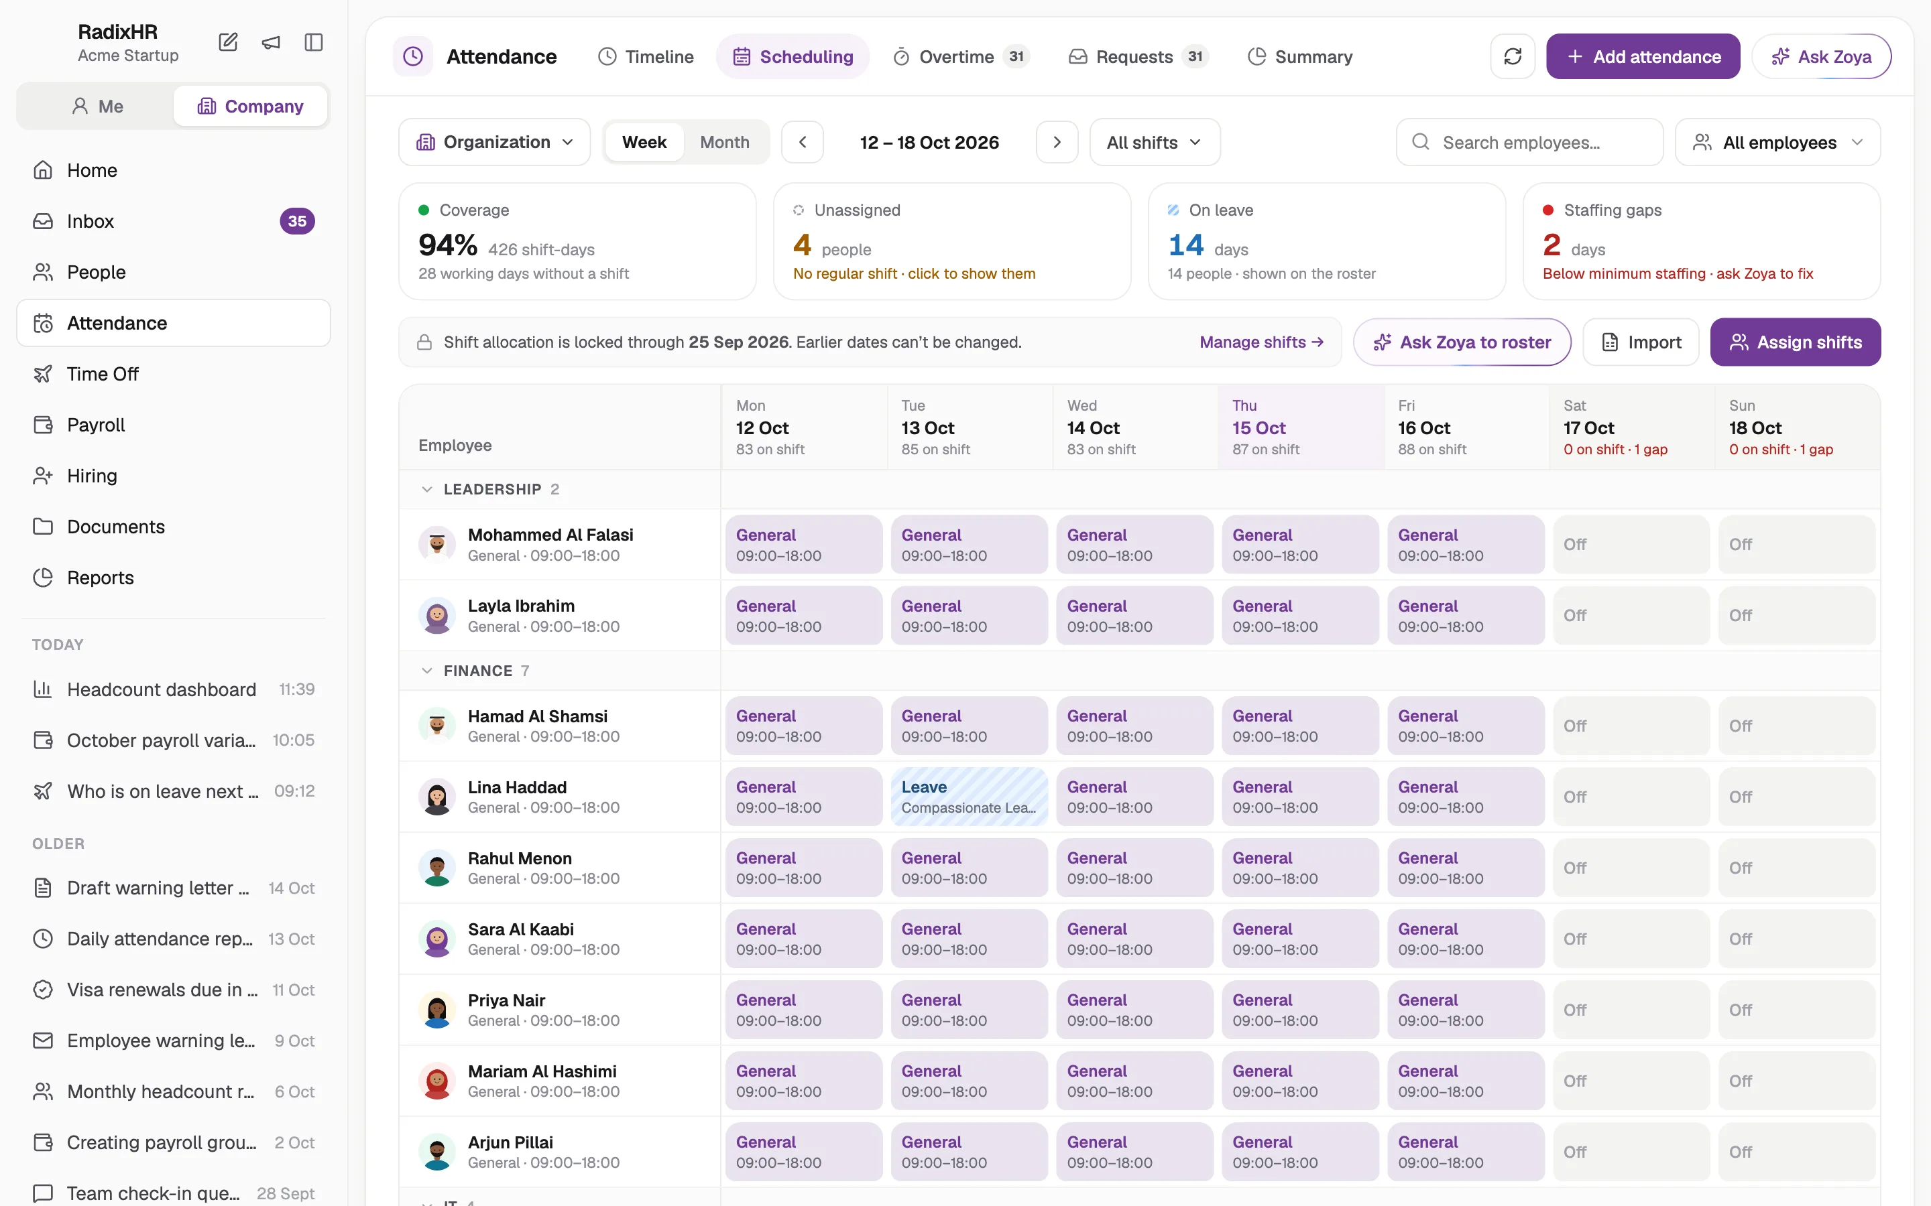
Task: Go to next week arrow
Action: point(1057,142)
